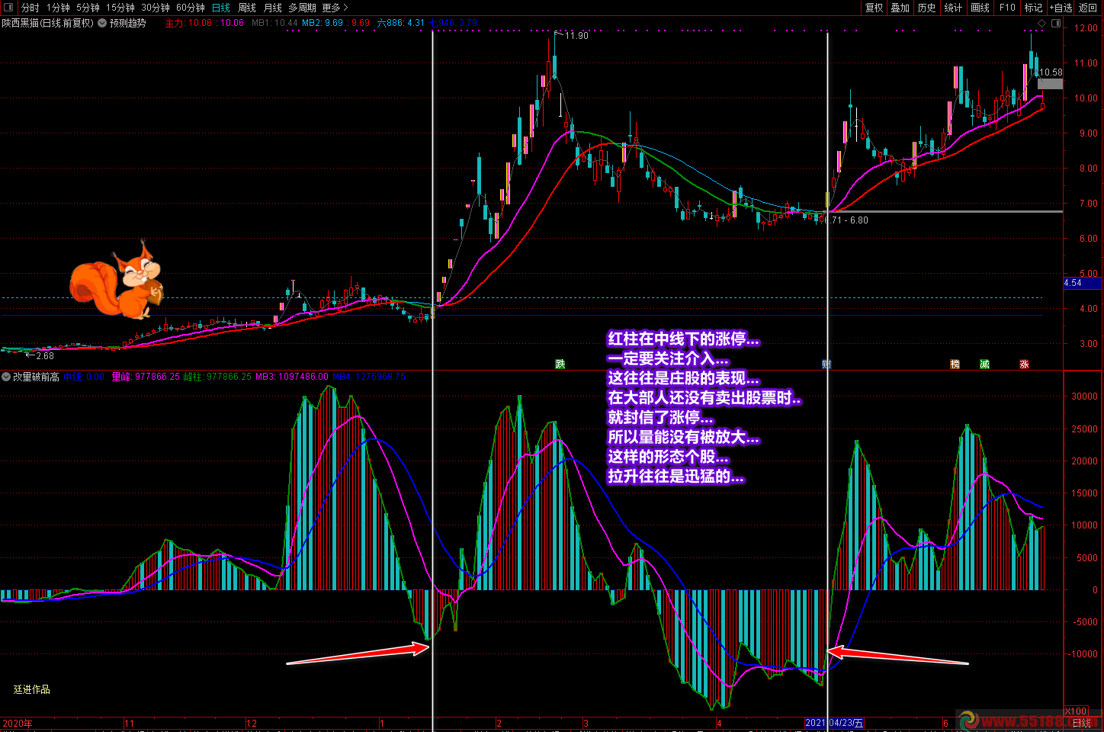
Task: Click the 榜 marker icon
Action: [955, 364]
